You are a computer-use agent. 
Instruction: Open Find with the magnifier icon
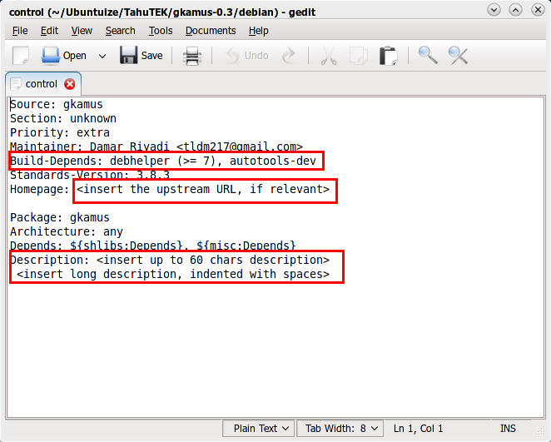coord(428,56)
